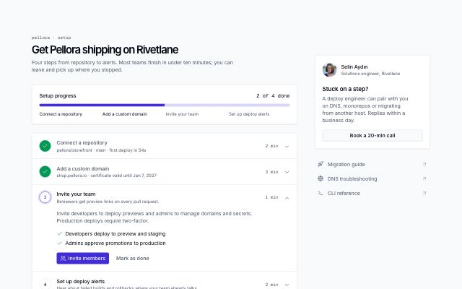462x289 pixels.
Task: Click Selin Aydın's avatar photo
Action: point(329,70)
